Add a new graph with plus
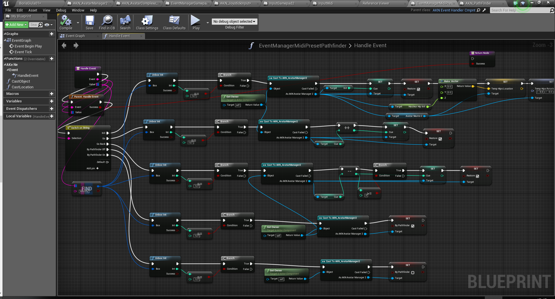 [x=52, y=34]
